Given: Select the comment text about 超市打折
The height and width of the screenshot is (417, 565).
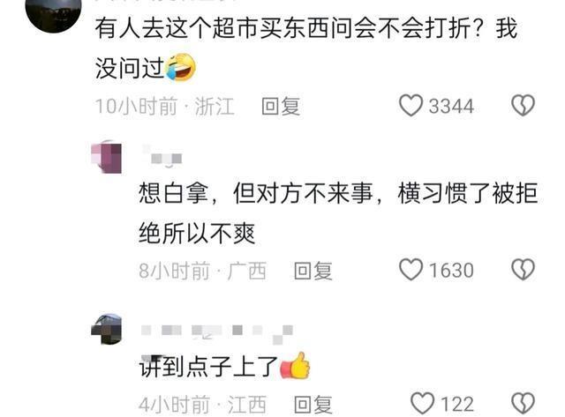Looking at the screenshot, I should 306,48.
